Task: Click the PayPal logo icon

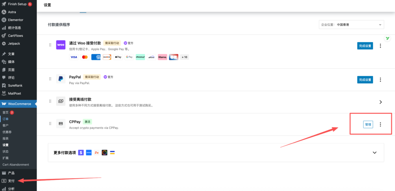Action: pos(61,79)
